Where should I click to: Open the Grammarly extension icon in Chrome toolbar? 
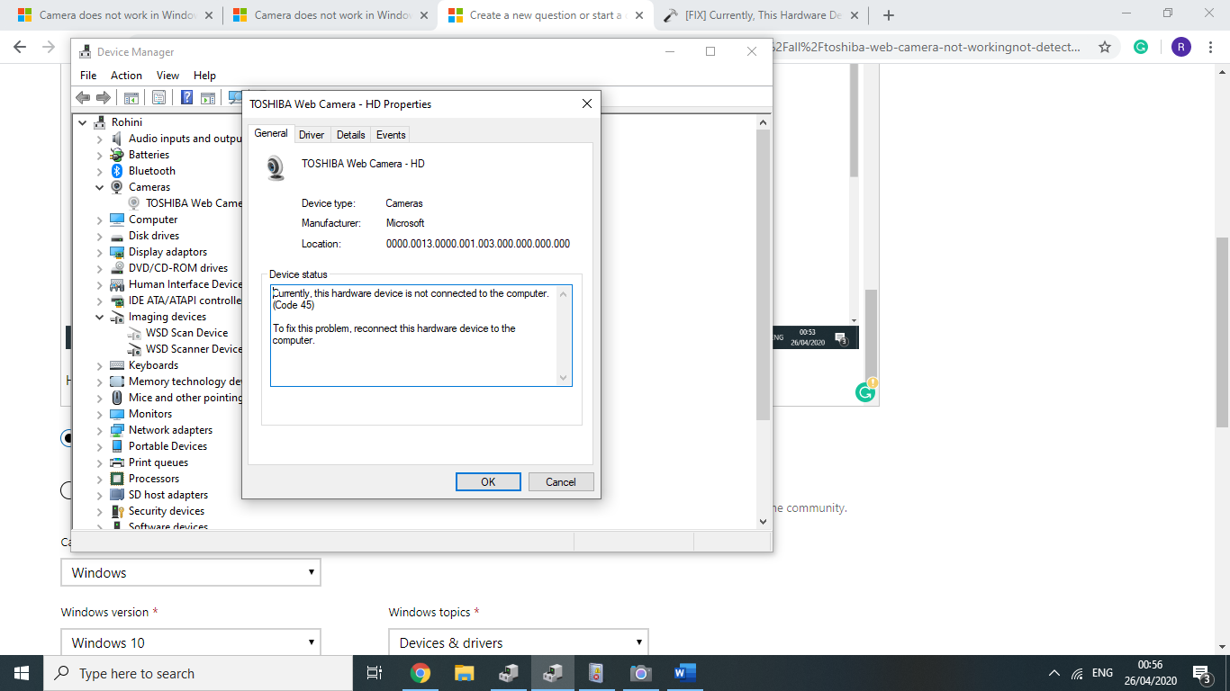coord(1141,47)
